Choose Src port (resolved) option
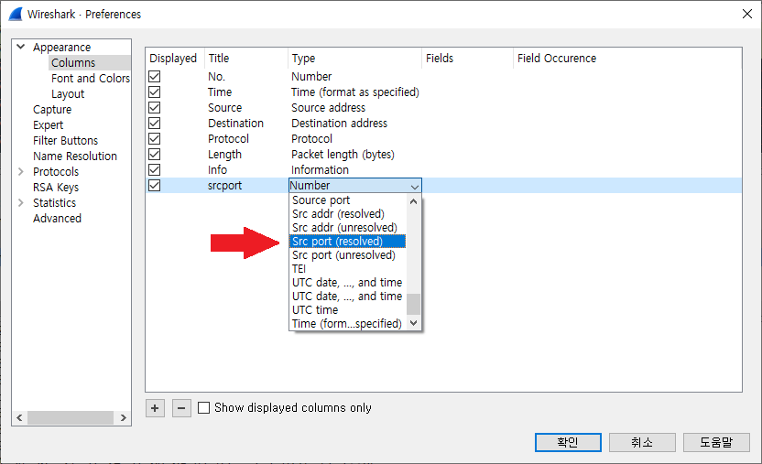Image resolution: width=762 pixels, height=464 pixels. pyautogui.click(x=347, y=242)
